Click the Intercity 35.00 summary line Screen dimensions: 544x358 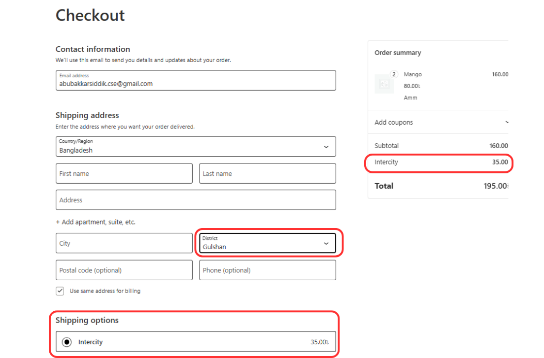point(439,163)
